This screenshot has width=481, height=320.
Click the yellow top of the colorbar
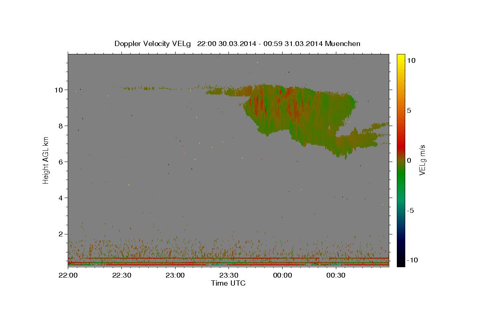400,58
